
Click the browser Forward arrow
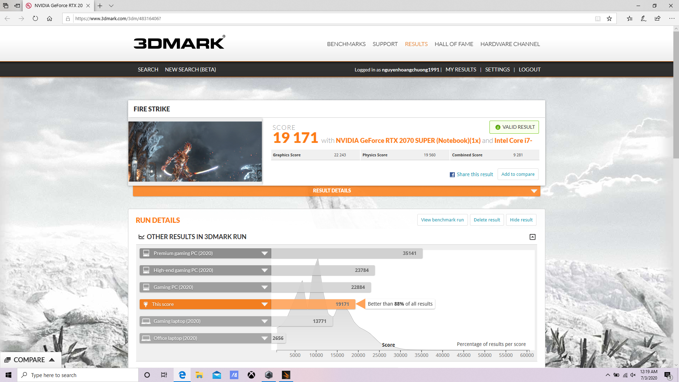pyautogui.click(x=21, y=19)
